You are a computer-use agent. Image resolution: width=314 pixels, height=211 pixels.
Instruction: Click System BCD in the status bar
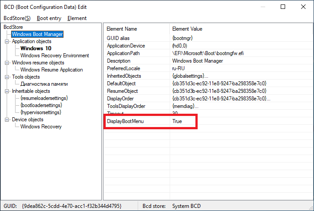(x=187, y=206)
